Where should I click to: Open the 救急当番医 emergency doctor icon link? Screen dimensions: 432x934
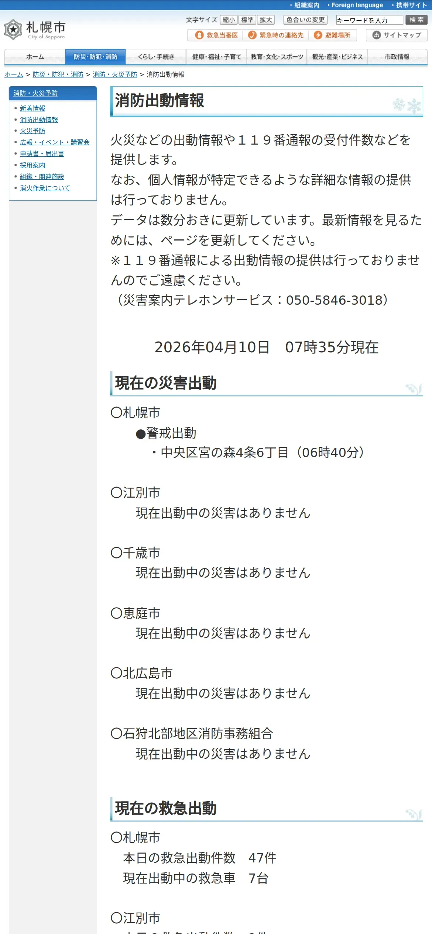coord(216,35)
